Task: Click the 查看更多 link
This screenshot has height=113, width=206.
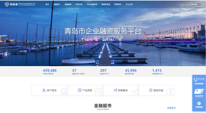Action: click(171, 108)
